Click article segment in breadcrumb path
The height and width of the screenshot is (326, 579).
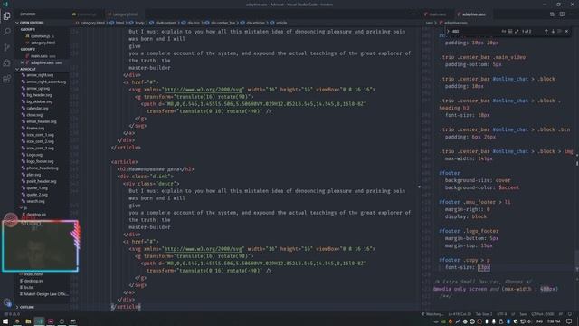(281, 23)
